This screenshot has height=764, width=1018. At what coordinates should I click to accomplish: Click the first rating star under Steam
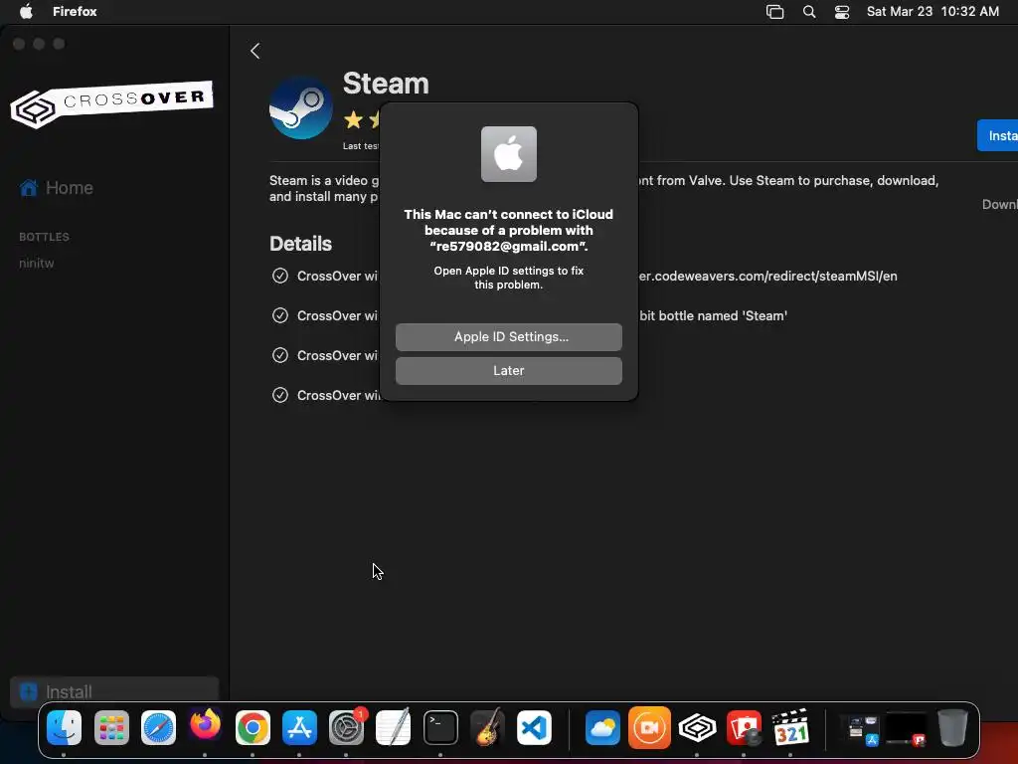[353, 119]
